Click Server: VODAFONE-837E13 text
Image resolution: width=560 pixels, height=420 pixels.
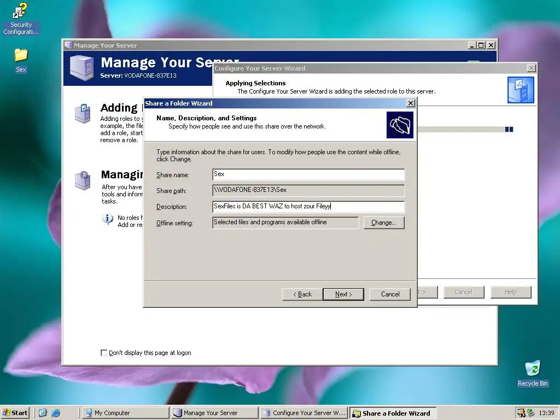[138, 75]
